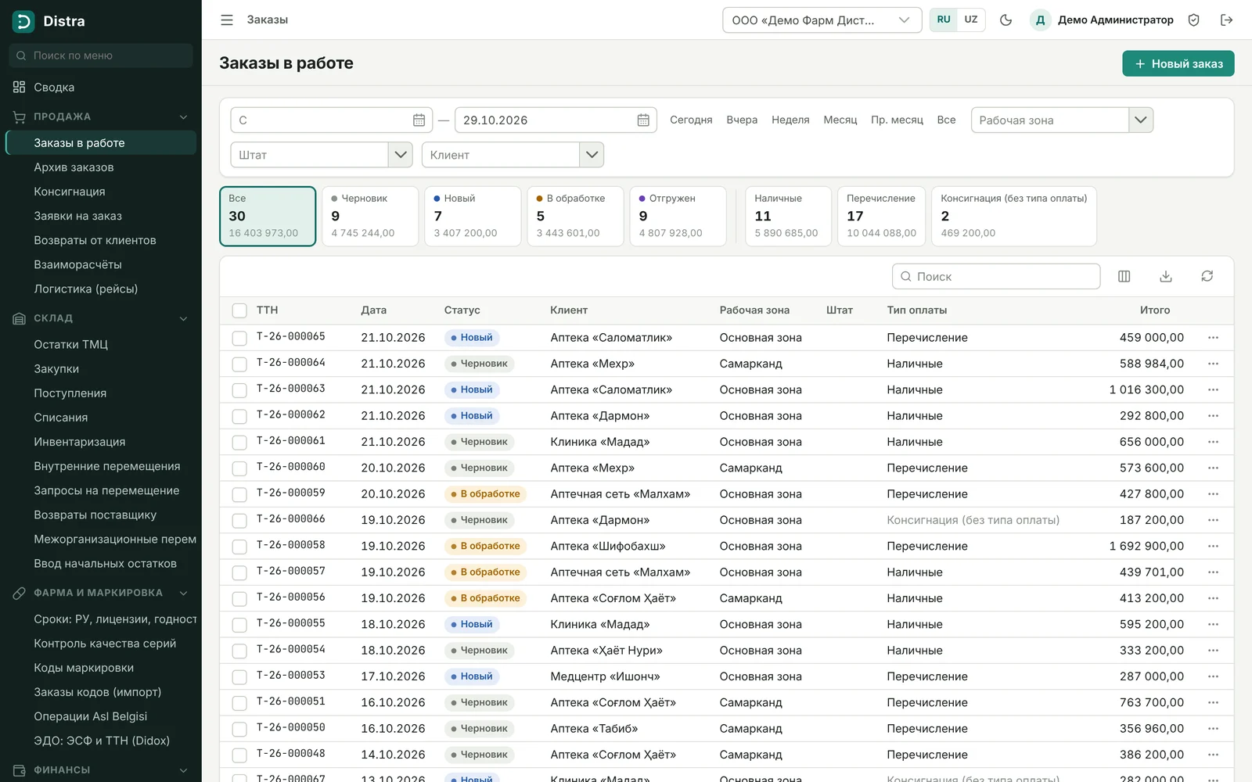The width and height of the screenshot is (1252, 782).
Task: Log out using the exit icon
Action: [1226, 20]
